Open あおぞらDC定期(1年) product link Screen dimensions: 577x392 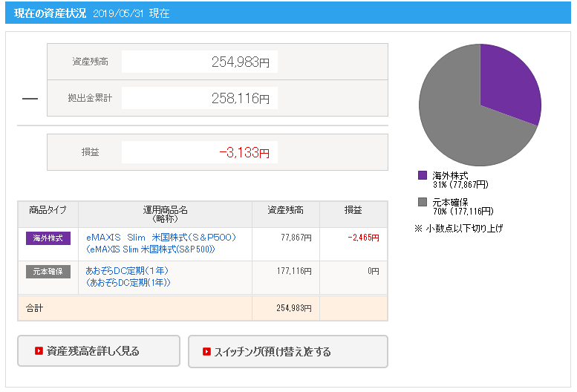pos(128,276)
